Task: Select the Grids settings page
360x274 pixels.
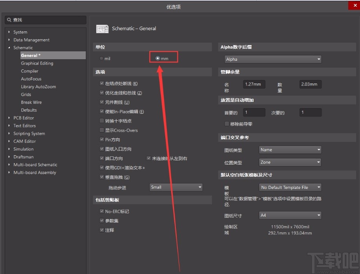Action: (x=29, y=94)
